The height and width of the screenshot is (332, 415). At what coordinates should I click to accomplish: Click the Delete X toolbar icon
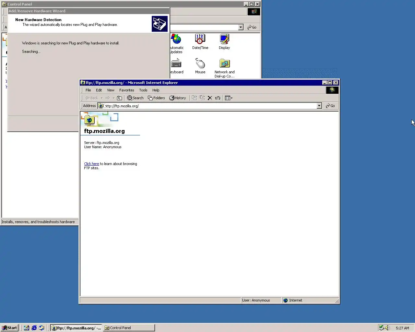coord(210,98)
